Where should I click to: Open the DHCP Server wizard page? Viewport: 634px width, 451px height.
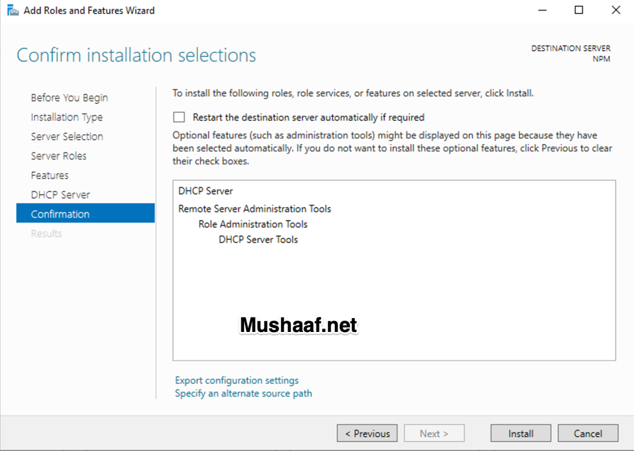(60, 194)
